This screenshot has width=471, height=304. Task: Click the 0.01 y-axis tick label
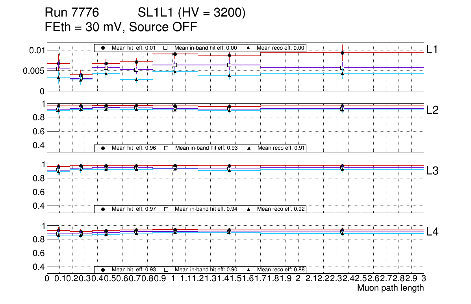[36, 50]
